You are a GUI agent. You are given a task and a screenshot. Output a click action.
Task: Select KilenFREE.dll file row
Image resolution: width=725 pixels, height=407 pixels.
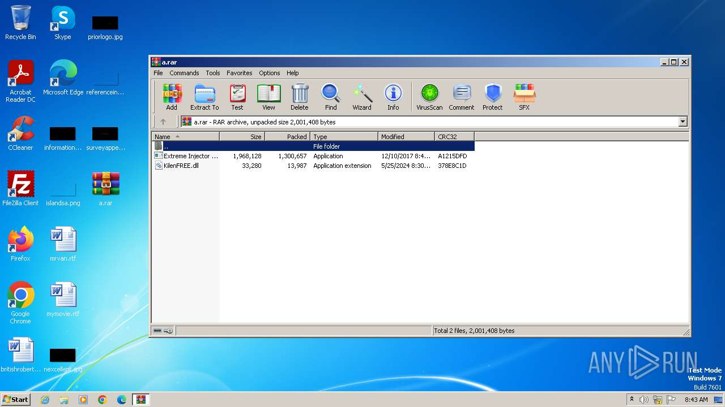[313, 166]
